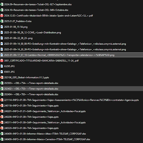Select file name 2024.12.02+Certificado+titularidad+BBVA+Jakala pdf
Screen dimensions: 143x143
coord(48,16)
